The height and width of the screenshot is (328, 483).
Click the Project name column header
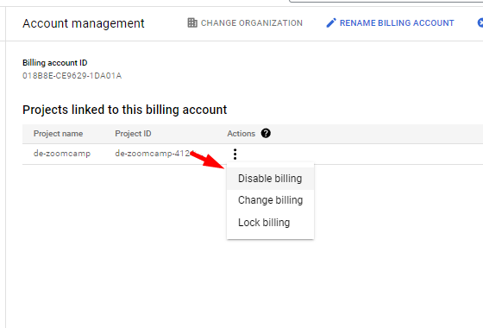(x=59, y=134)
